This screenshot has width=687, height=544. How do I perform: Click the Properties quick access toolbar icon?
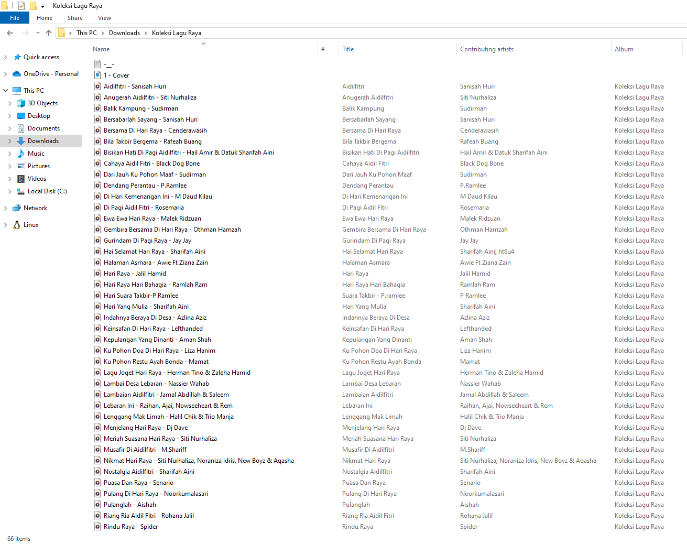click(21, 6)
